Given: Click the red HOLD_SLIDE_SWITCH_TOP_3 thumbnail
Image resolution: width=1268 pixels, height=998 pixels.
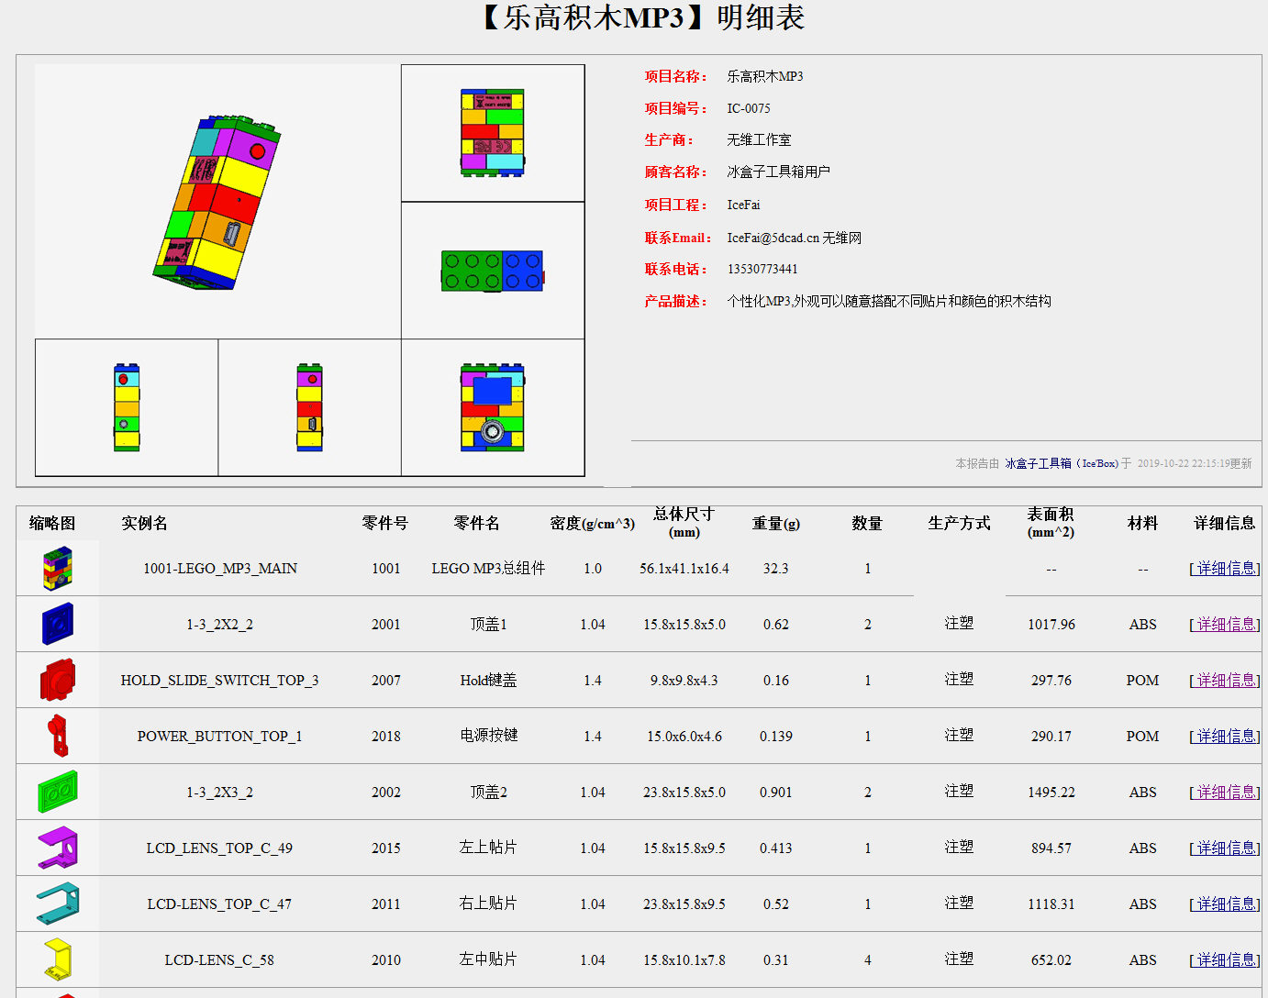Looking at the screenshot, I should coord(57,681).
